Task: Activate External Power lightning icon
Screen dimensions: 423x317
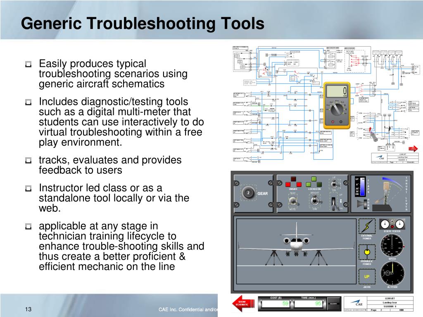Action: point(367,226)
